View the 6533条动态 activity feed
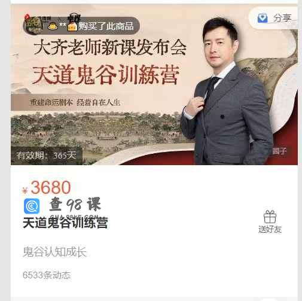302x301 pixels. [x=47, y=275]
